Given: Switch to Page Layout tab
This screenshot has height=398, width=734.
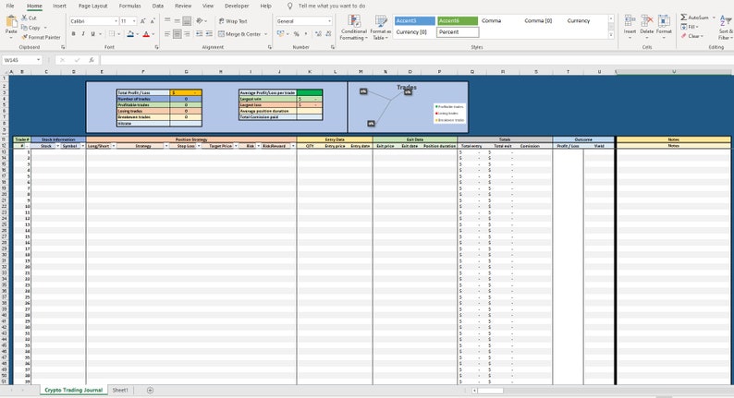Looking at the screenshot, I should pos(92,6).
